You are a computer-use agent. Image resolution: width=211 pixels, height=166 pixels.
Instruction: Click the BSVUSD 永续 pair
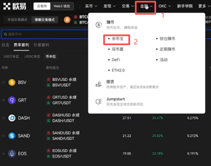click(64, 80)
